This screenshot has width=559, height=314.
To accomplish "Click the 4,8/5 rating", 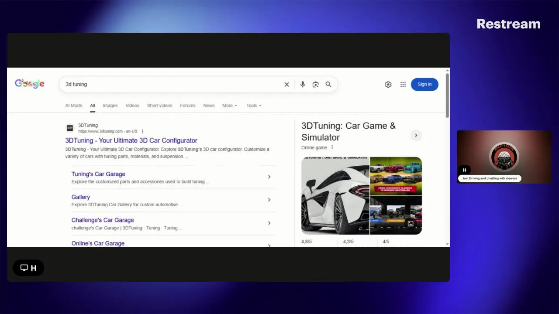I will tap(307, 242).
